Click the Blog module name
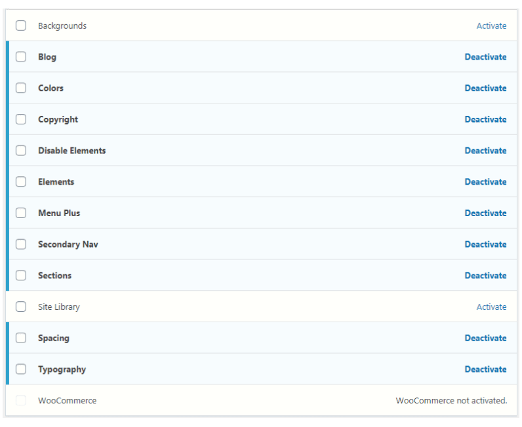522x427 pixels. [x=47, y=58]
